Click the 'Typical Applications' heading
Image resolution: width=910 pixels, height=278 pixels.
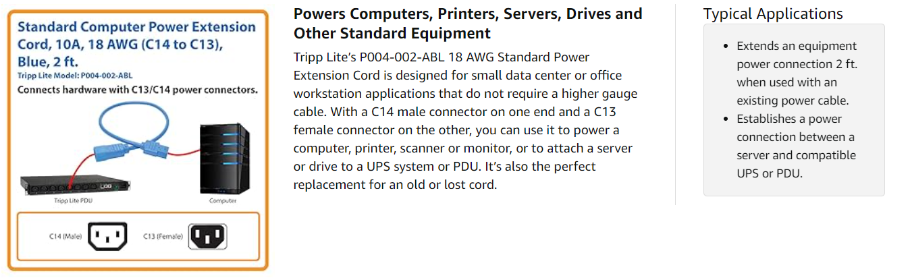773,13
